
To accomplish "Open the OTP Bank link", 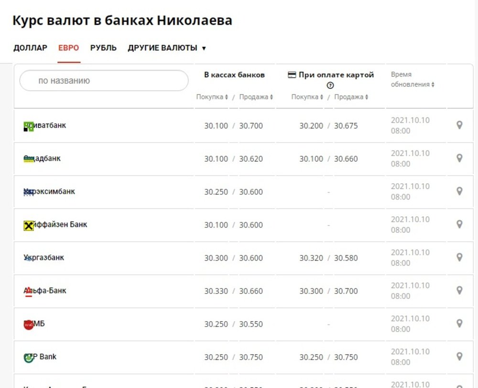I will [40, 357].
